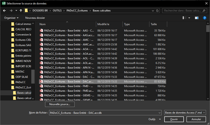Close the Sélectionner la source de données dialog
Viewport: 210px width, 125px height.
point(206,3)
